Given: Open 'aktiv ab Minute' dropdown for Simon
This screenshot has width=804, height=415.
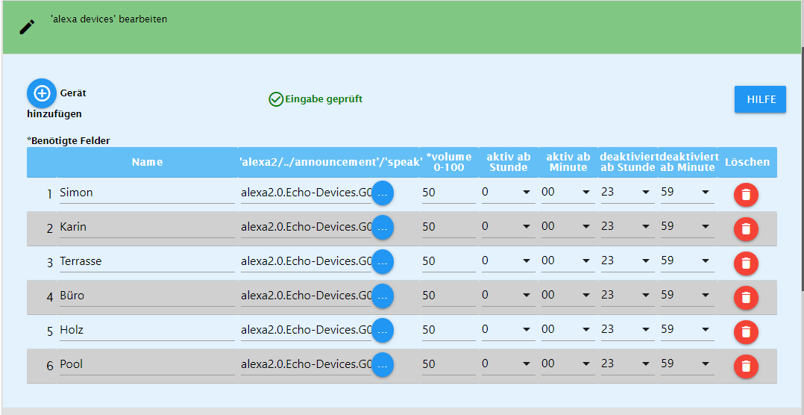Looking at the screenshot, I should (568, 193).
